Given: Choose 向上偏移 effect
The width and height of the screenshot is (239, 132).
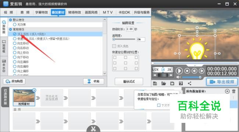Looking at the screenshot, I should (x=15, y=71).
